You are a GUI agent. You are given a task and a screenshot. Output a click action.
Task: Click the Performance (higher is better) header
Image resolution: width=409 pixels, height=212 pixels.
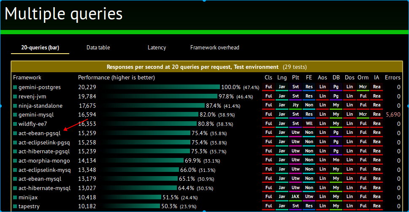116,78
